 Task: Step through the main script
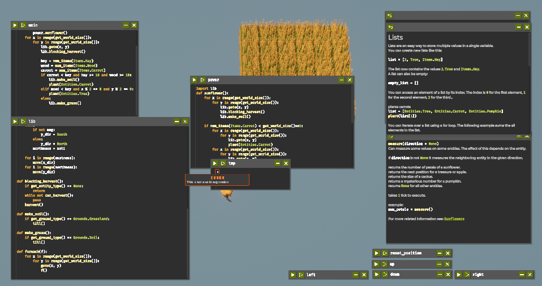23,25
